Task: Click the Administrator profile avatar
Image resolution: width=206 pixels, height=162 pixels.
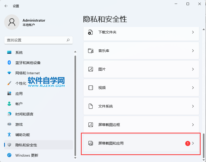Action: click(12, 22)
